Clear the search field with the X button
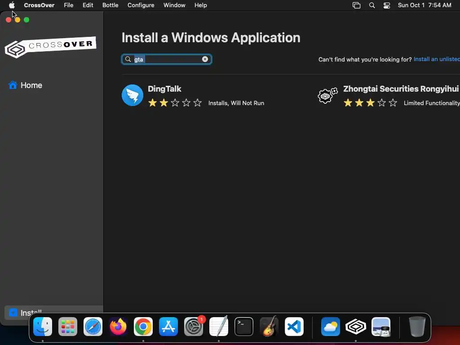460x345 pixels. pos(205,59)
